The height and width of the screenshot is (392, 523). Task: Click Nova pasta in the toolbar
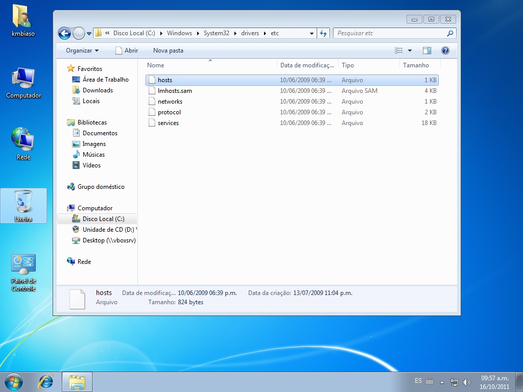[x=168, y=50]
